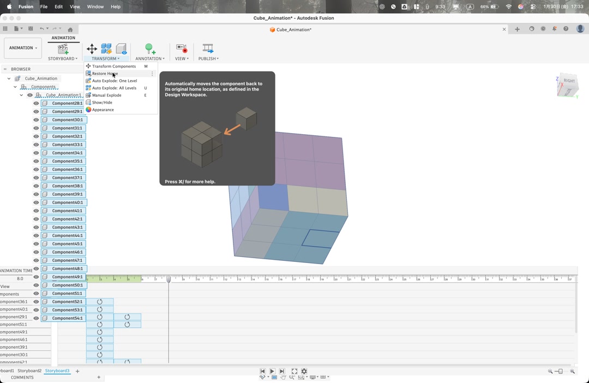589x383 pixels.
Task: Click the timeline zoom slider handle
Action: coord(560,372)
